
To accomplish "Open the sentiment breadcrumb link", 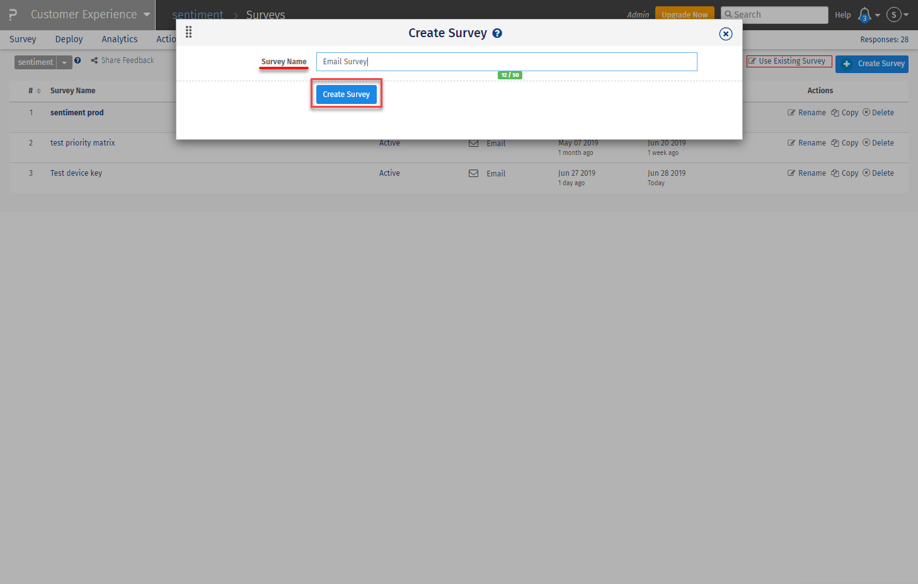I will coord(197,14).
